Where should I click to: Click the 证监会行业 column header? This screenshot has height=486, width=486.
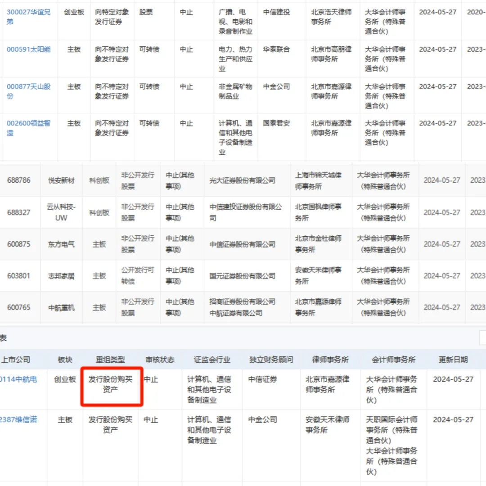tap(212, 360)
